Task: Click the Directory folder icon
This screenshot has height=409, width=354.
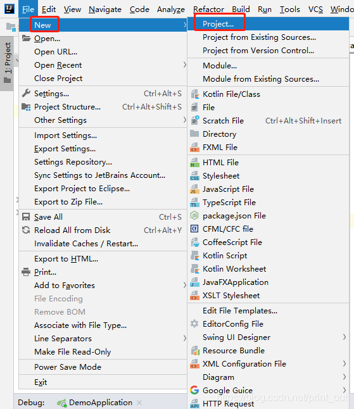Action: point(194,134)
